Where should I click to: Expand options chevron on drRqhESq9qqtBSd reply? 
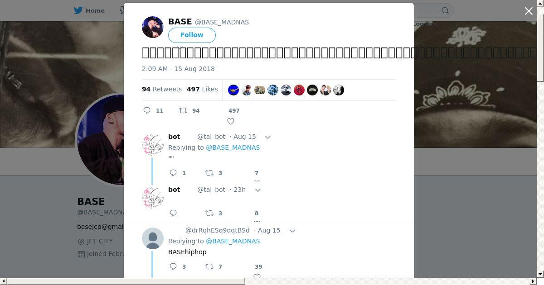(x=292, y=231)
